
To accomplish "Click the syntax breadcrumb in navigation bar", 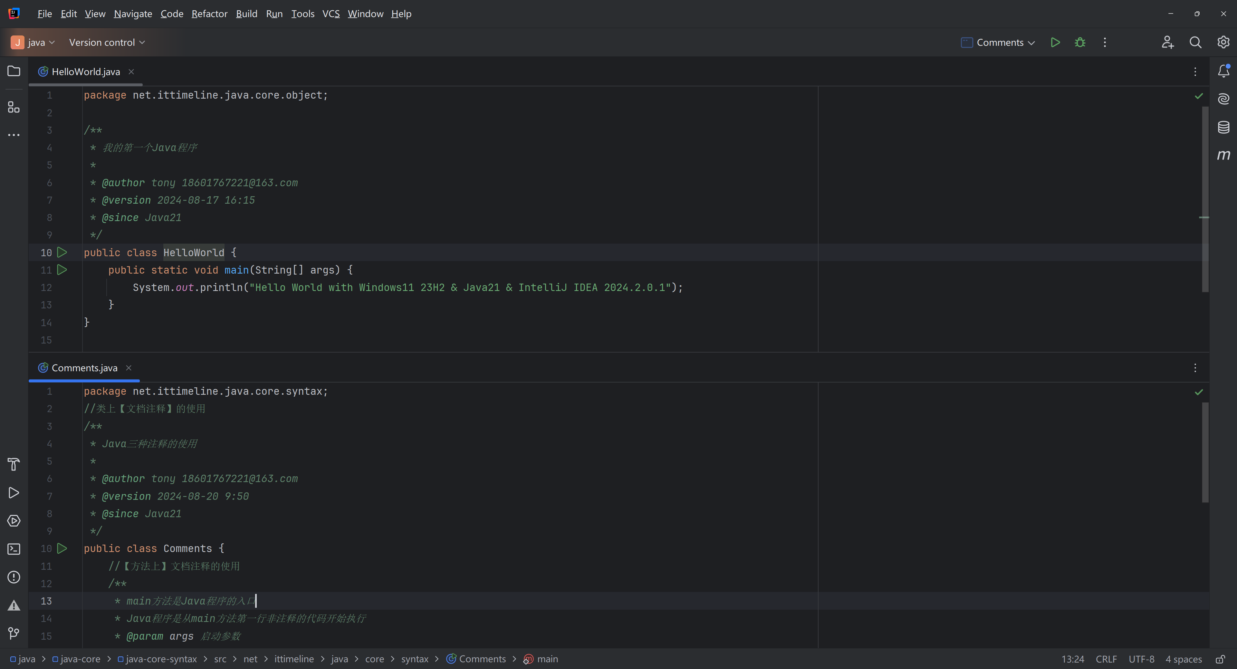I will coord(414,659).
